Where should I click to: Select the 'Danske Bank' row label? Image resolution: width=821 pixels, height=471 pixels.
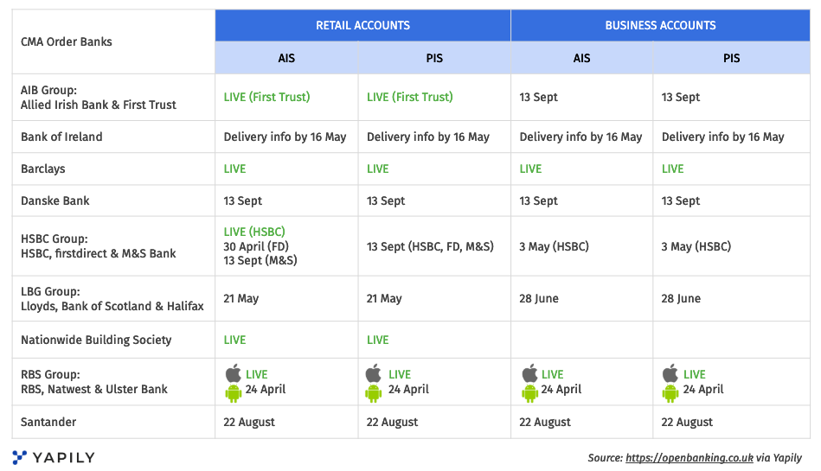point(55,201)
